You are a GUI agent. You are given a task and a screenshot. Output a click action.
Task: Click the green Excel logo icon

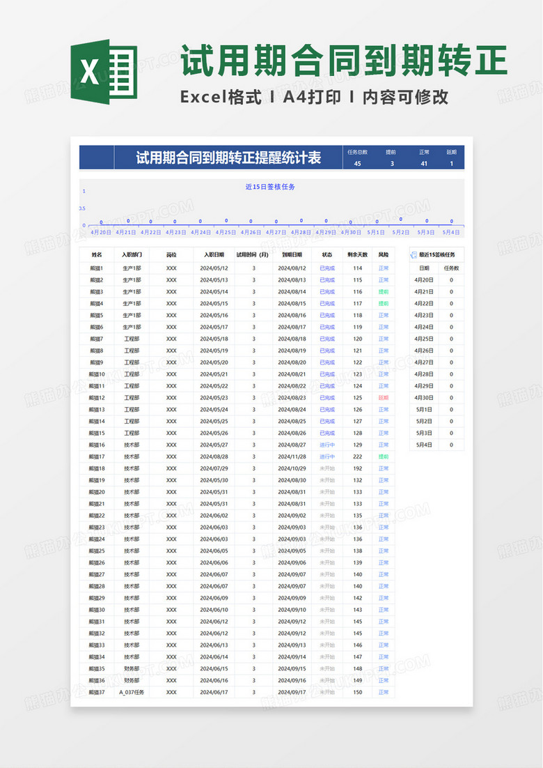click(x=103, y=72)
